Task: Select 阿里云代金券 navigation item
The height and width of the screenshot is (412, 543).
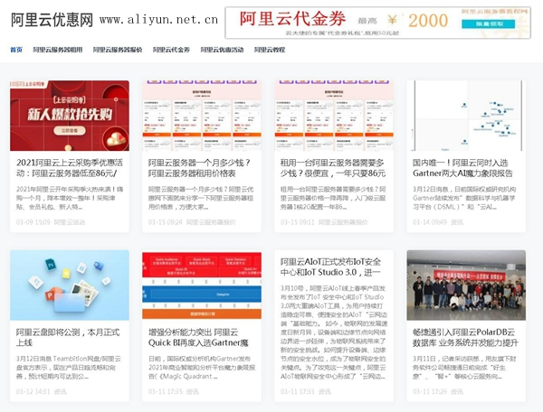Action: click(171, 50)
